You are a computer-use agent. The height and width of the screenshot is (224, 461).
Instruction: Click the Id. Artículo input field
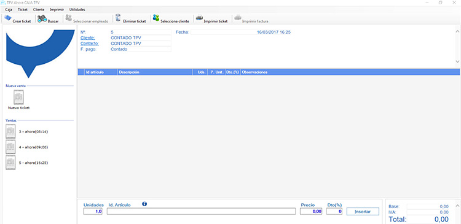(201, 211)
